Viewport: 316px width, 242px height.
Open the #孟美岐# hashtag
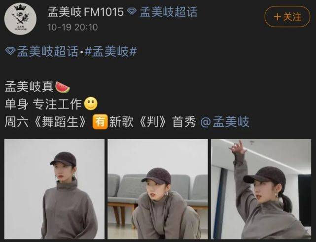point(110,51)
